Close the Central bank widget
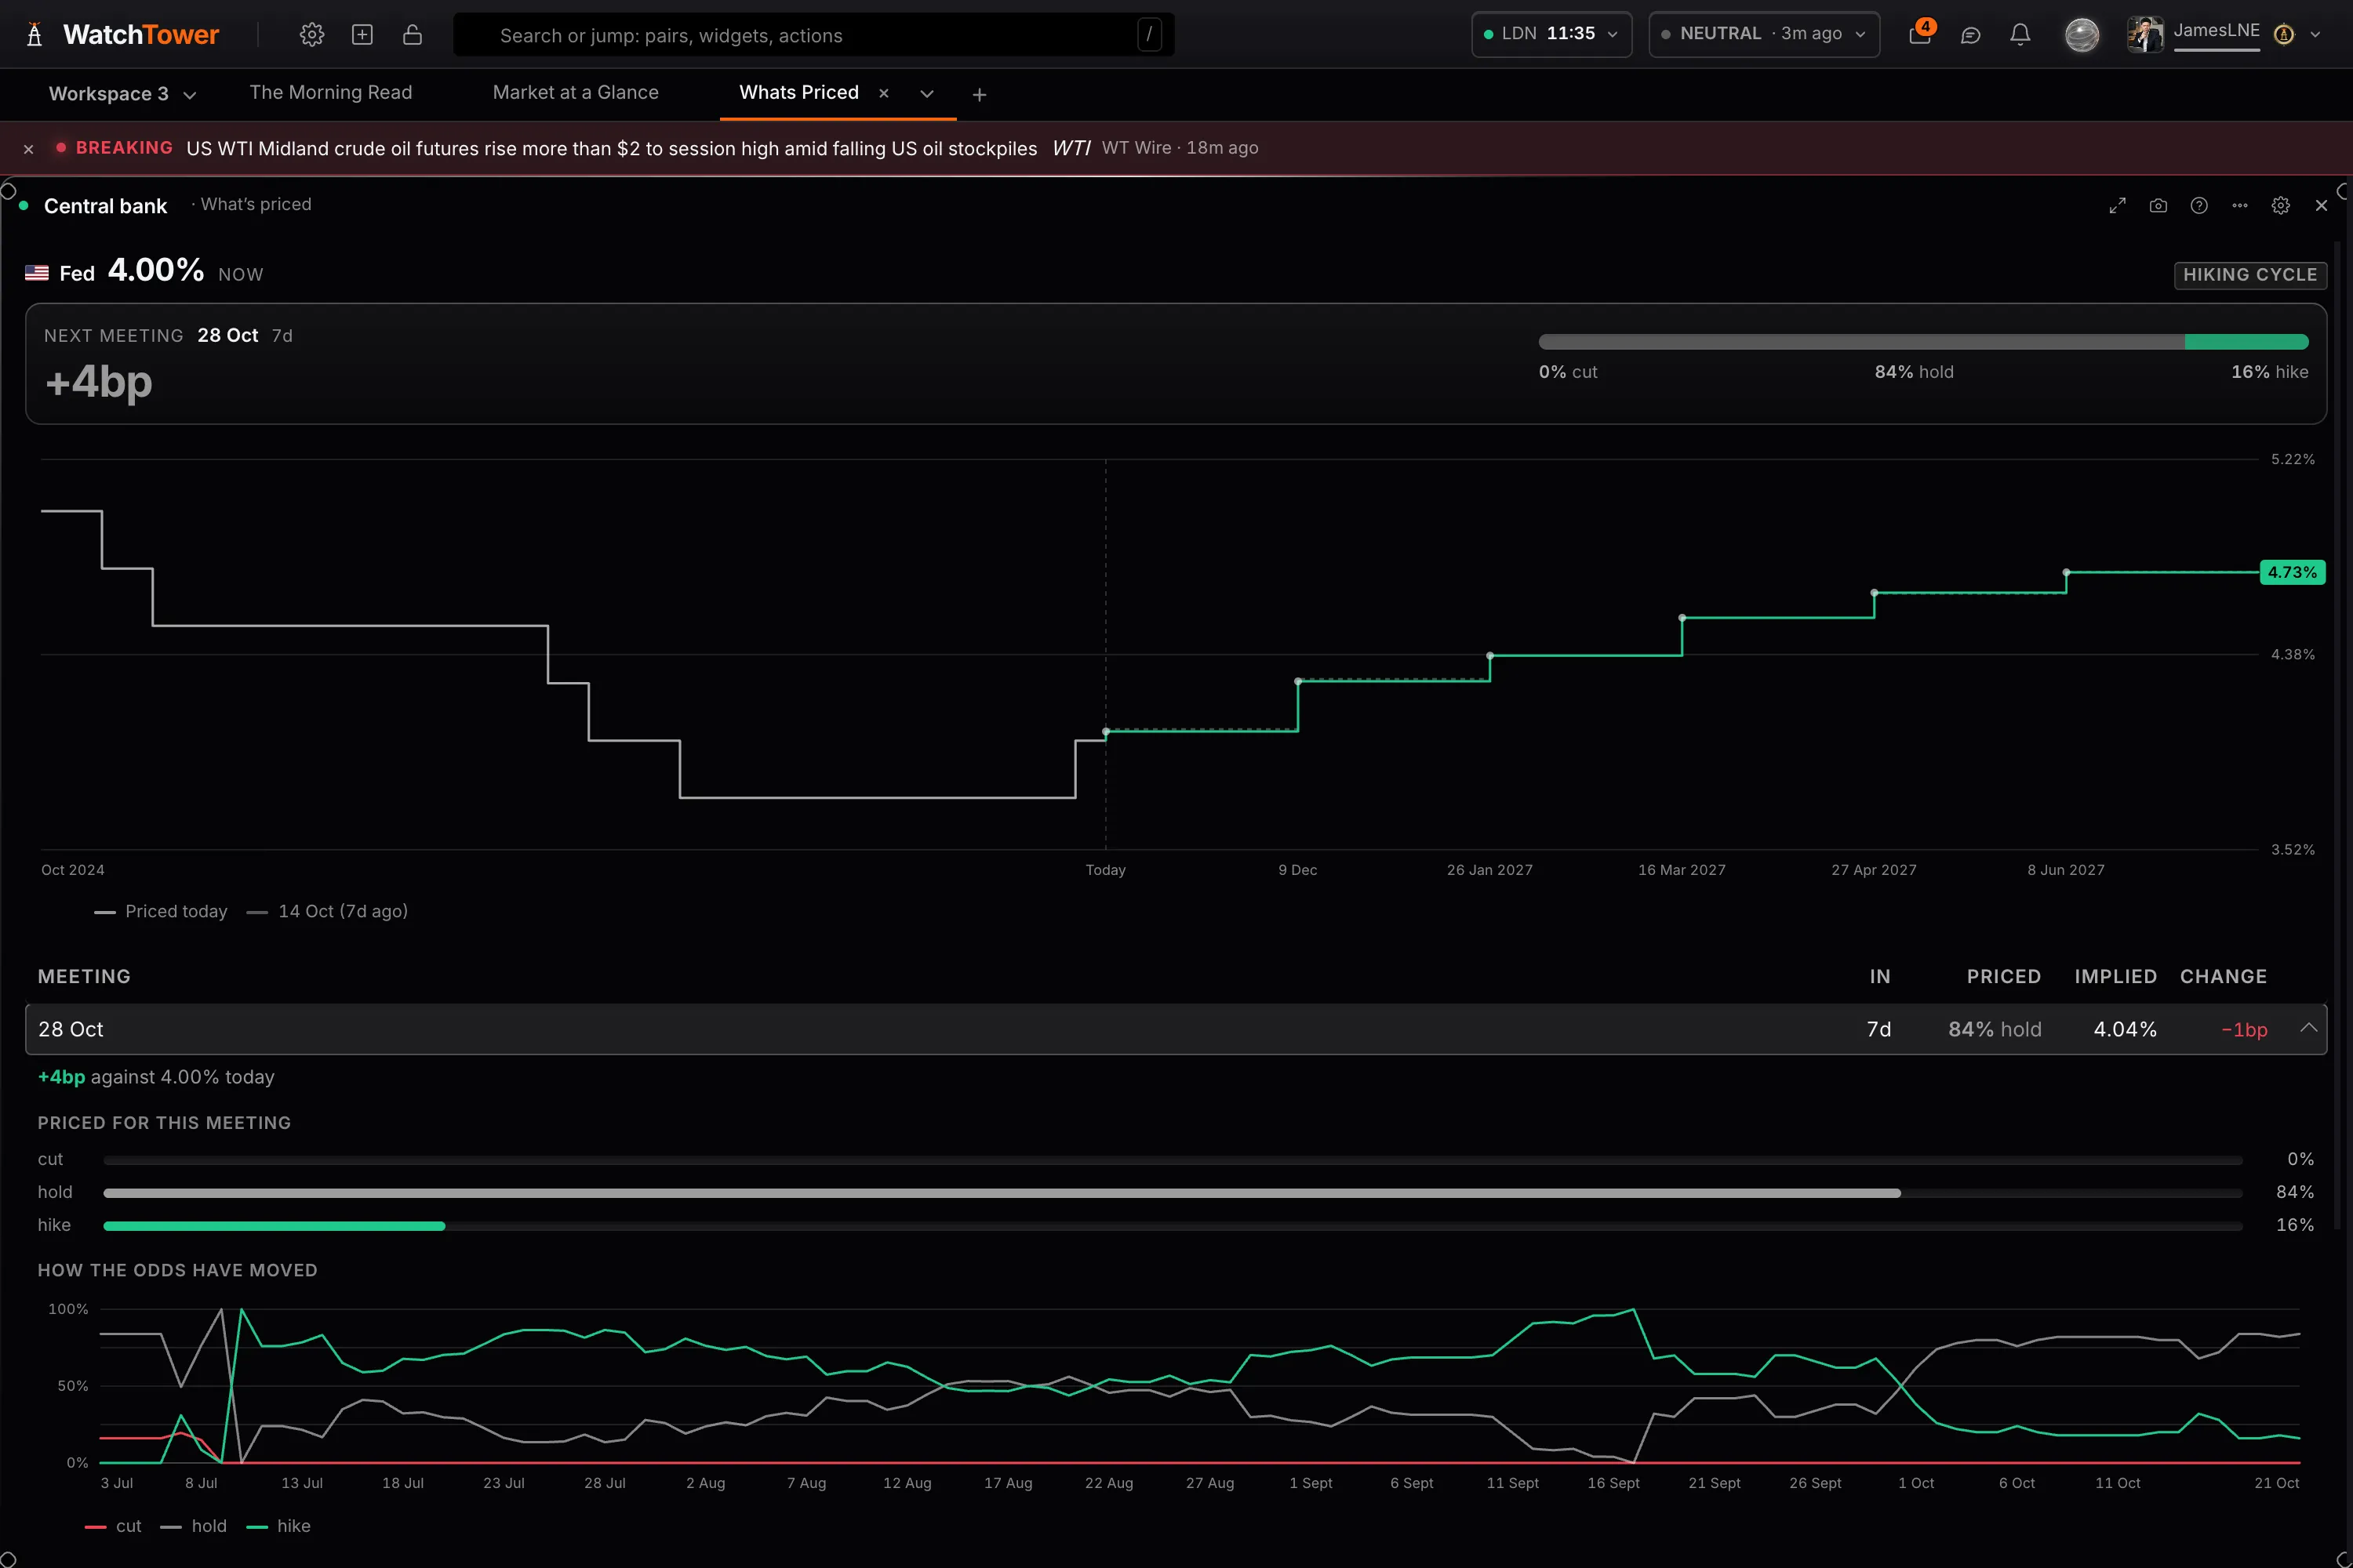 click(x=2321, y=205)
